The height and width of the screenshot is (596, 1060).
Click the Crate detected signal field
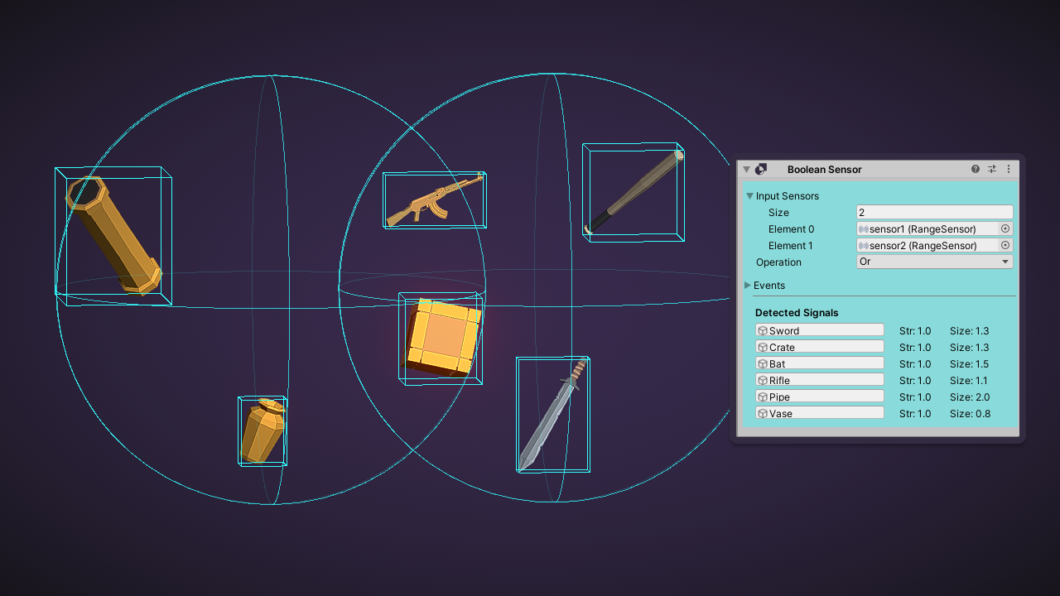pyautogui.click(x=820, y=347)
